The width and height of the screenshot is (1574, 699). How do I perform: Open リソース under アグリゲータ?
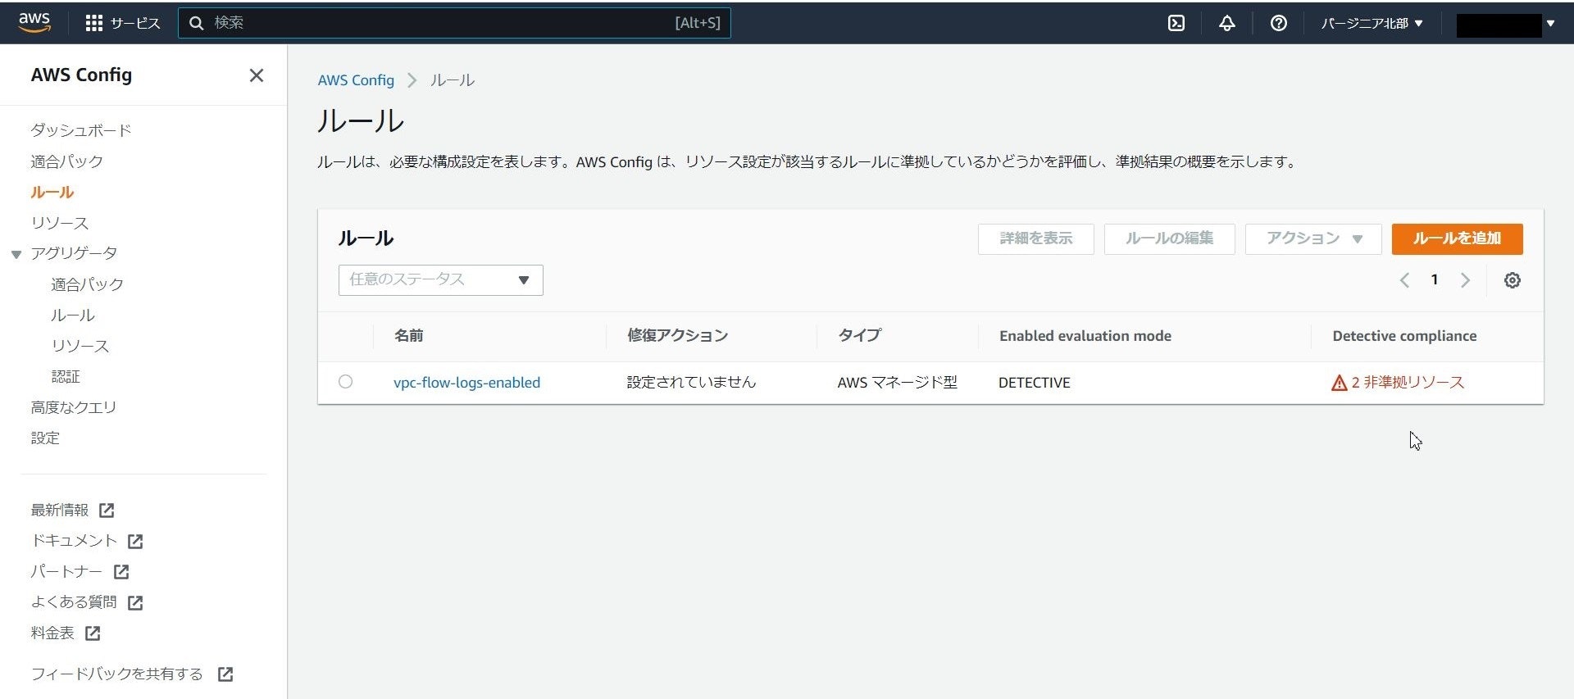(x=80, y=346)
